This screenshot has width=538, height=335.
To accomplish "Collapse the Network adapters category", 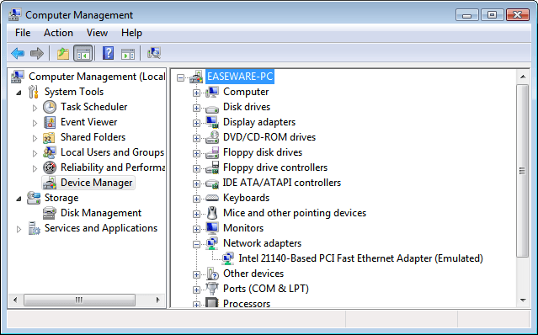I will [x=196, y=244].
